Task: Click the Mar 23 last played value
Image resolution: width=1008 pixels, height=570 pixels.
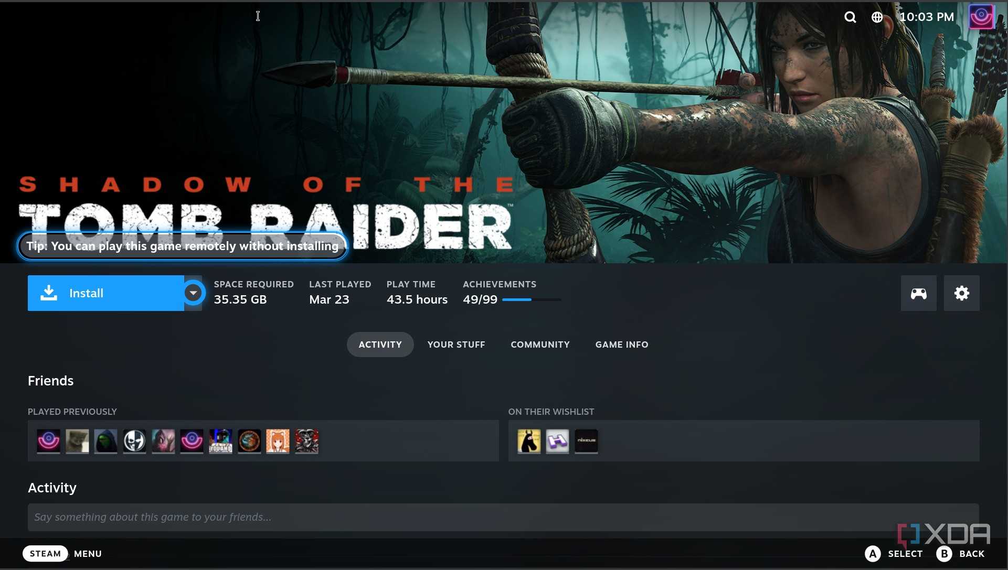Action: [329, 299]
